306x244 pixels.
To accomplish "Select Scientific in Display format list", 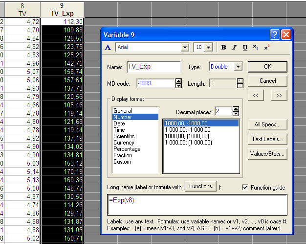I will 123,136.
